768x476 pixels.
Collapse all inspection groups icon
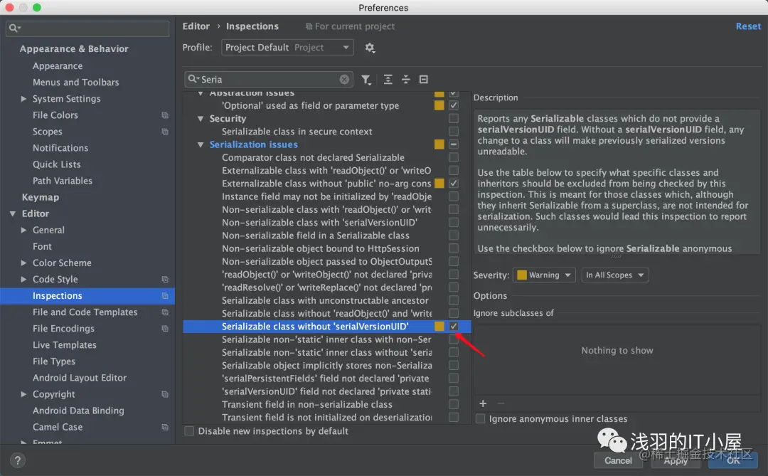click(406, 80)
